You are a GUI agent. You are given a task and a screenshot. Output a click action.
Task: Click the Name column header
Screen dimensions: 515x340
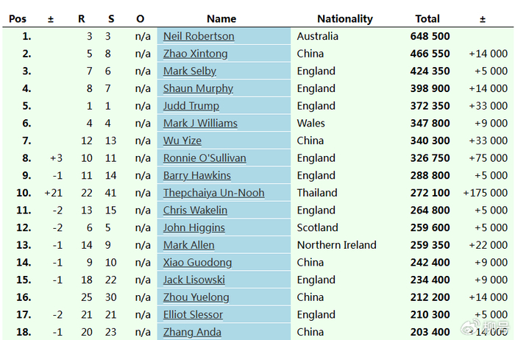221,18
